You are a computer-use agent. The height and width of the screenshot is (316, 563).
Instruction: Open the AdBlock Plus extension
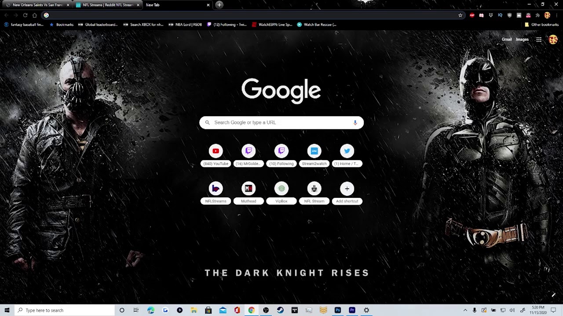pos(472,15)
